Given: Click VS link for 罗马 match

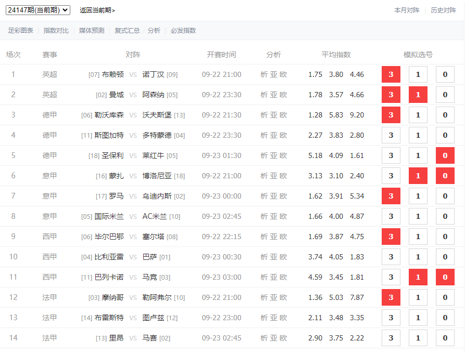Looking at the screenshot, I should pyautogui.click(x=133, y=196).
